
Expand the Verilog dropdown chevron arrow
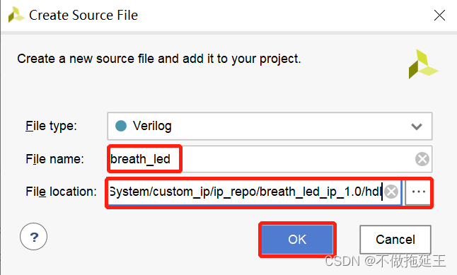(417, 127)
